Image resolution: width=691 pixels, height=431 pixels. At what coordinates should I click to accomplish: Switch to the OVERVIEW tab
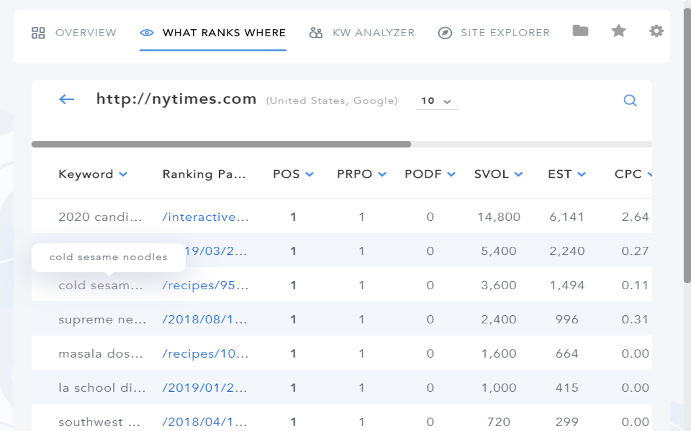click(87, 32)
